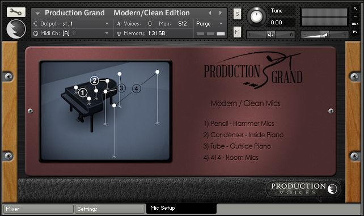Viewport: 364px width, 216px height.
Task: Click room mic marker 4
Action: point(137,88)
